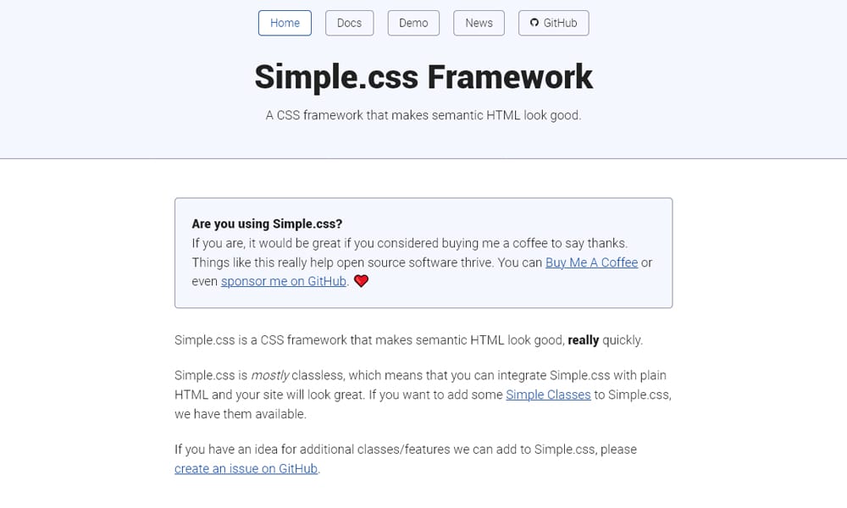Switch to the Demo tab
Screen dimensions: 847x508
(x=413, y=23)
